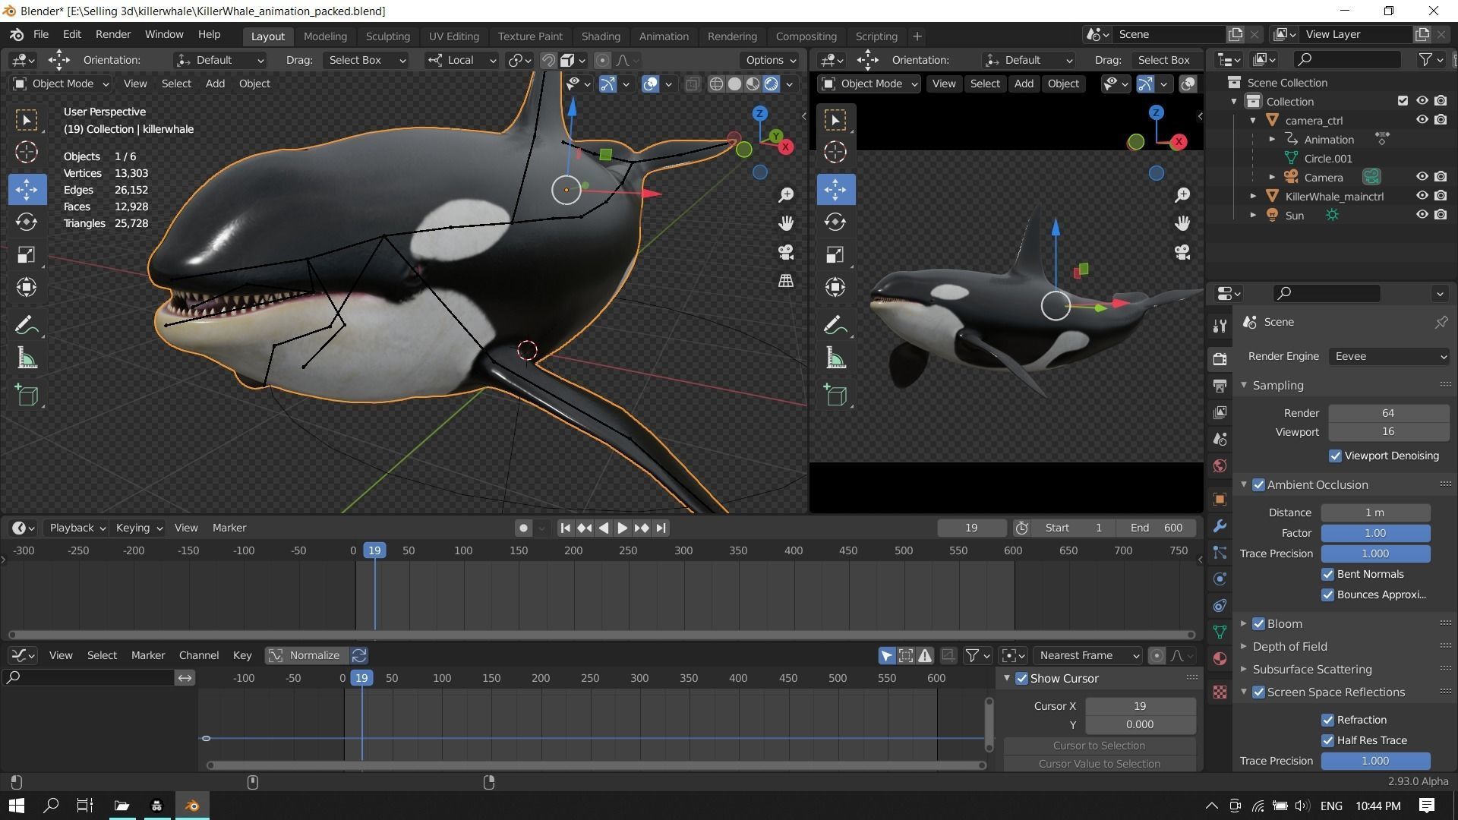Uncheck Bounces Approximation option
The image size is (1458, 820).
1327,595
